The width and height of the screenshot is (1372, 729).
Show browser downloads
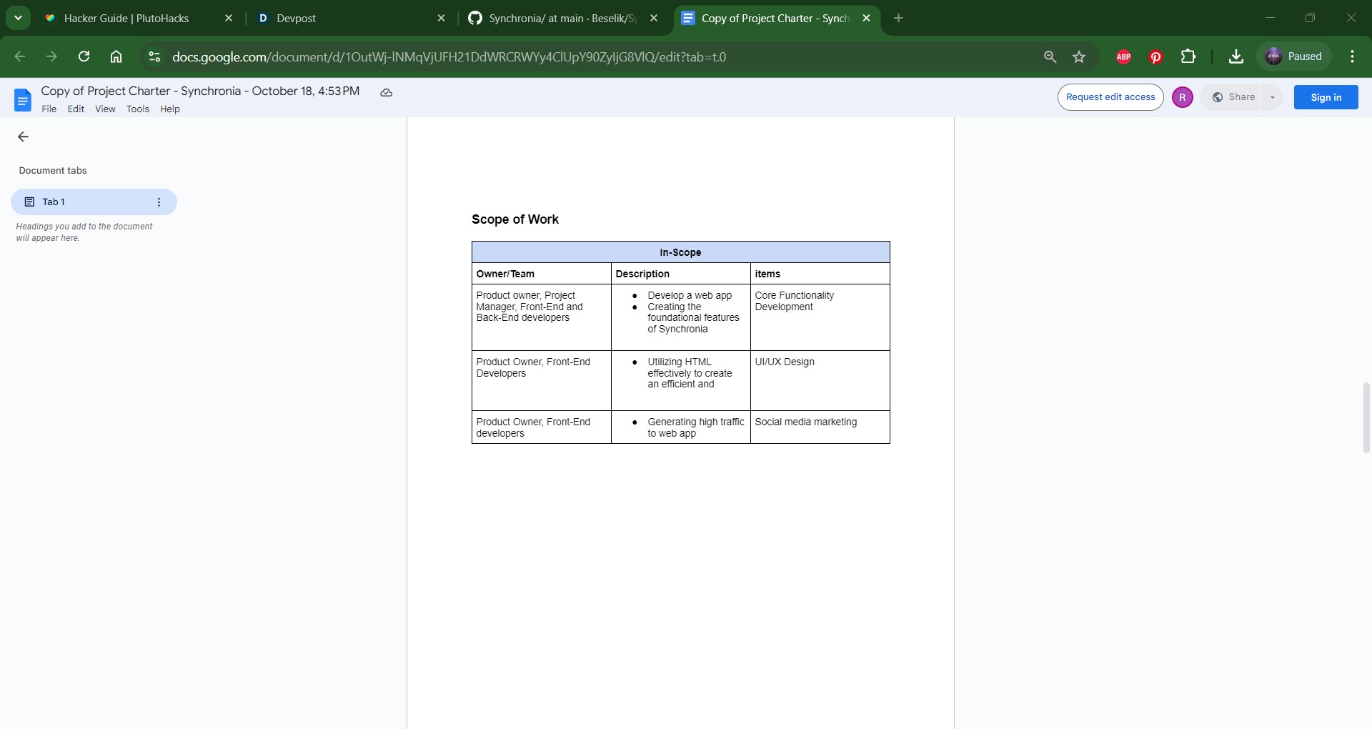[1236, 56]
